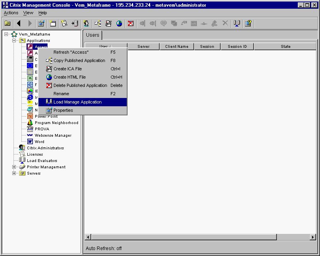Screen dimensions: 320x256
Task: Open the Properties toolbar icon
Action: click(41, 23)
